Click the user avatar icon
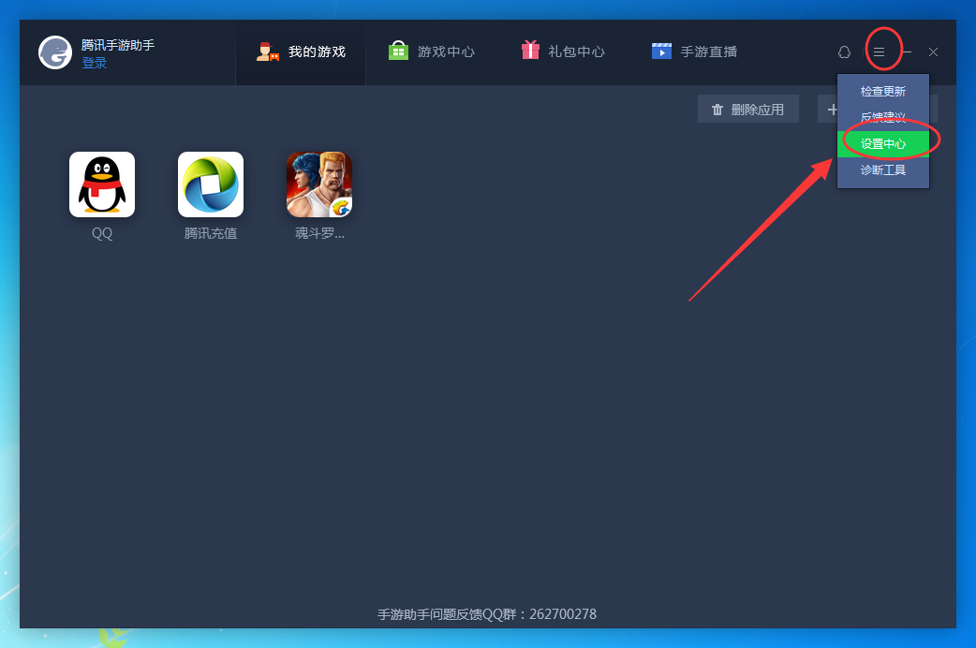 [54, 52]
